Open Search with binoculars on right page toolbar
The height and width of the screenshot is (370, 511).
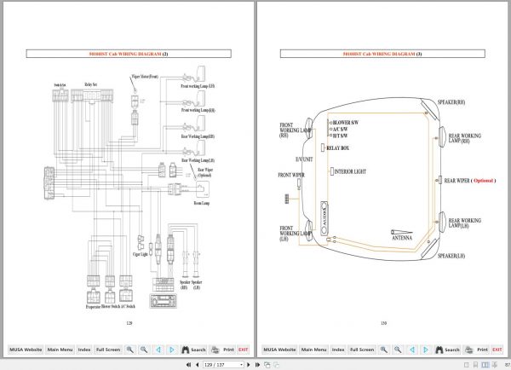[x=447, y=350]
